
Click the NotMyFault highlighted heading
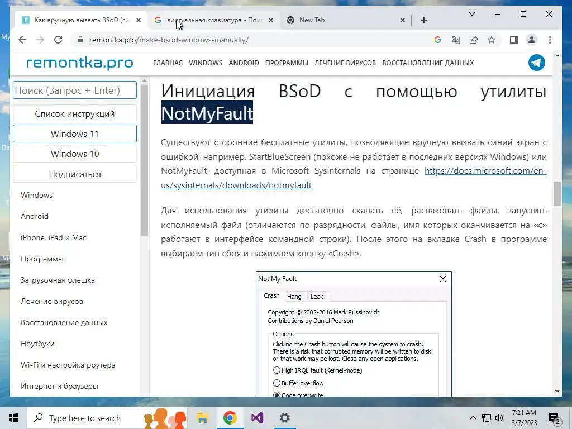click(x=207, y=113)
